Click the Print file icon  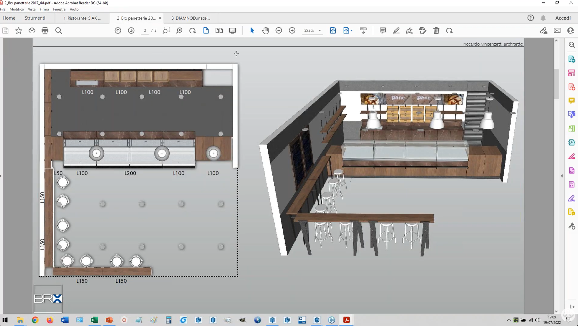[45, 31]
